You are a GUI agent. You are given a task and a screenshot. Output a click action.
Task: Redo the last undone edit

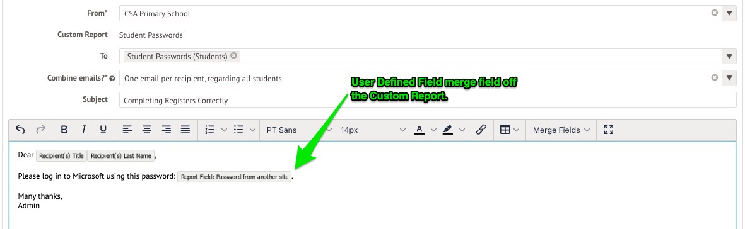tap(41, 130)
